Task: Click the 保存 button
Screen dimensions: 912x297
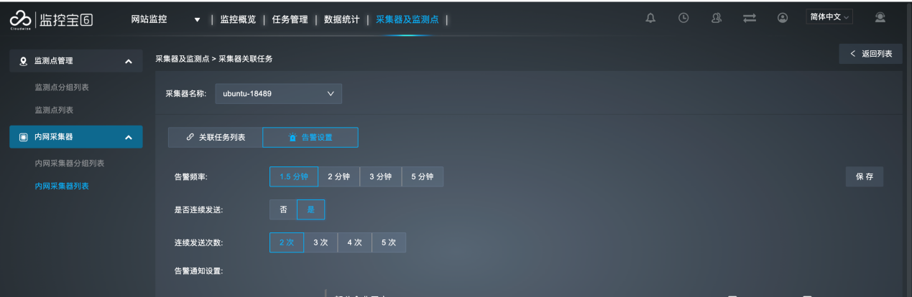Action: [x=865, y=176]
